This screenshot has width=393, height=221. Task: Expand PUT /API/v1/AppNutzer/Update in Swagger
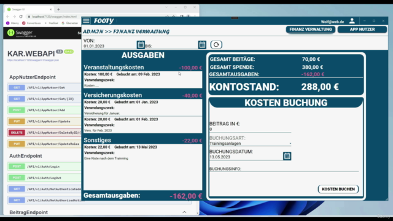tap(44, 122)
